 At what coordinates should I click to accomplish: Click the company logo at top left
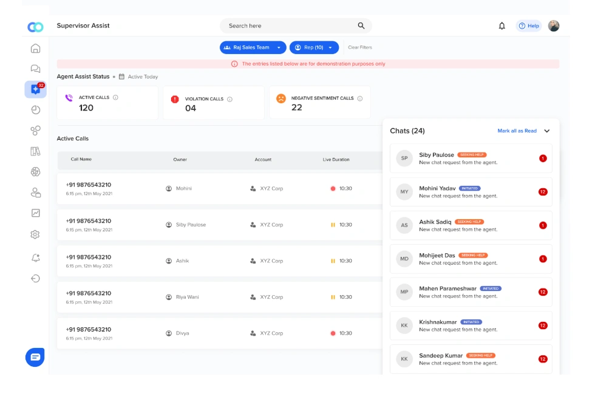(x=35, y=27)
